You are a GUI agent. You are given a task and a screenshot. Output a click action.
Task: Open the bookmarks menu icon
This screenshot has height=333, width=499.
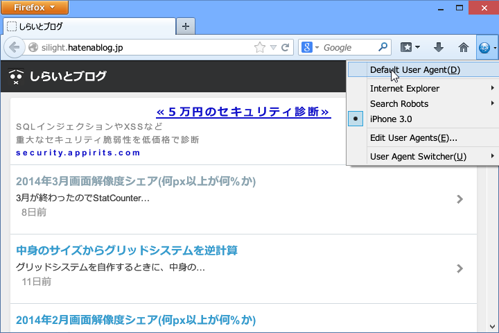click(x=410, y=47)
